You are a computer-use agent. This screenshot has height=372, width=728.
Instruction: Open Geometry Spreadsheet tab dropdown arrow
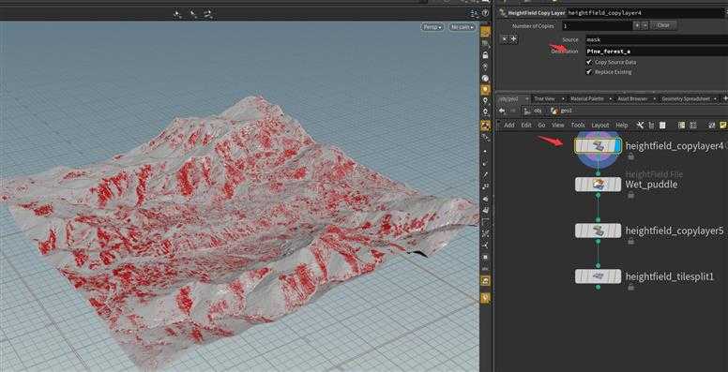pyautogui.click(x=715, y=98)
